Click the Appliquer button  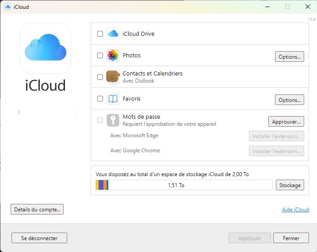[x=250, y=238]
